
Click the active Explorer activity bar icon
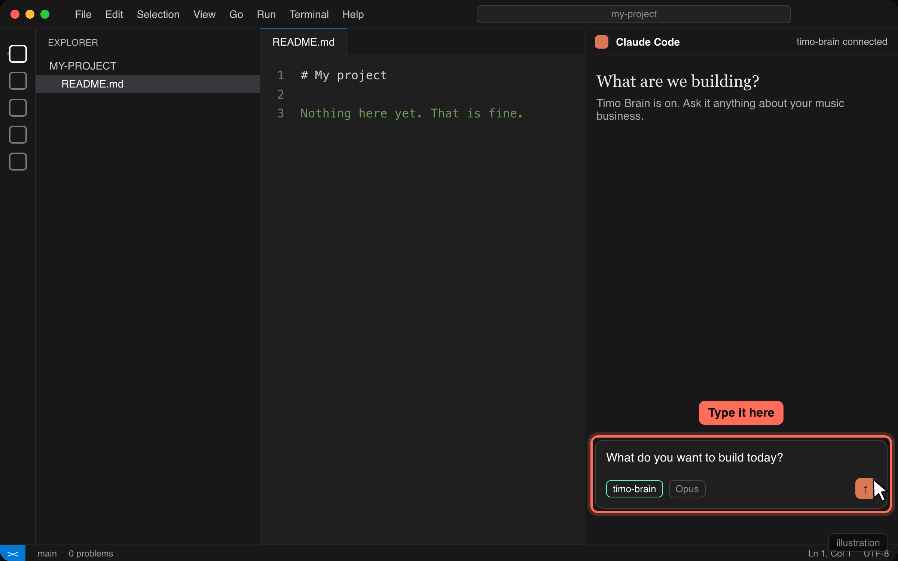click(x=18, y=54)
